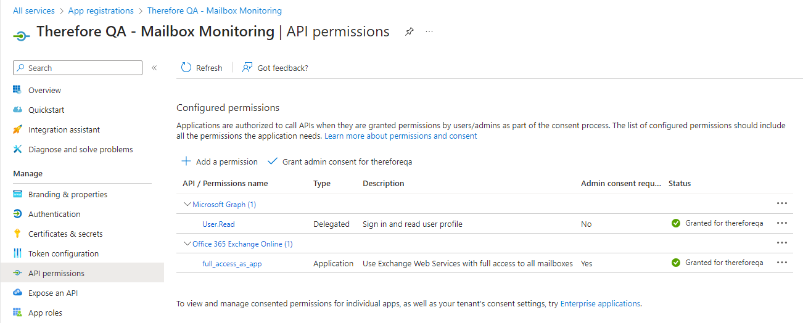Screen dimensions: 803x323
Task: Open Token configuration in the sidebar
Action: click(x=64, y=253)
